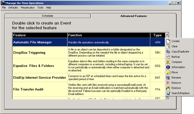This screenshot has width=194, height=114.
Task: Close the Manage On-Time Operations window
Action: 178,3
